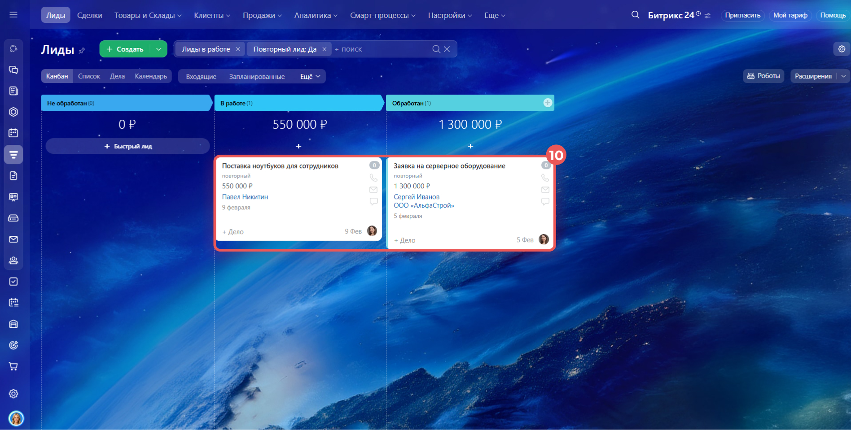This screenshot has height=430, width=851.
Task: Pin the Лиды page with the pin icon
Action: coord(82,51)
